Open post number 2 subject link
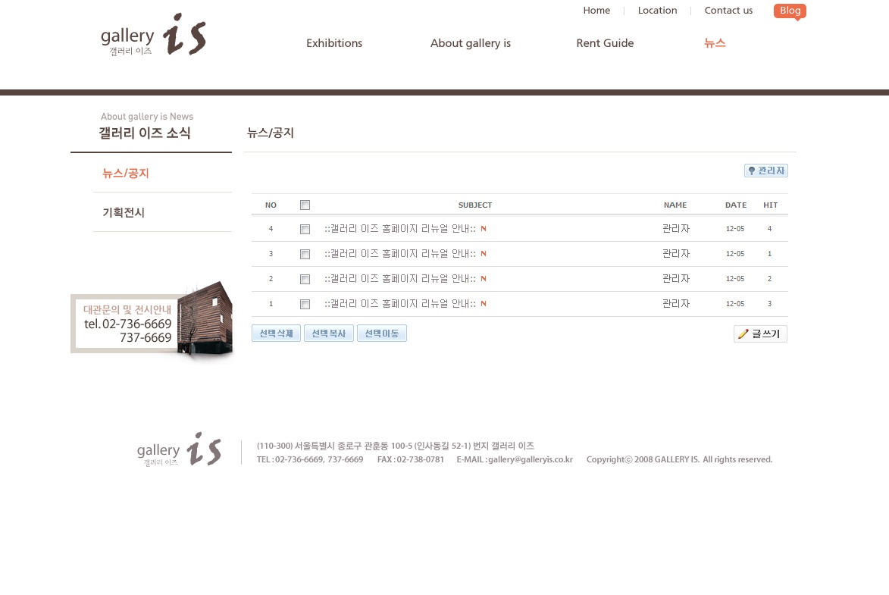 [x=400, y=278]
